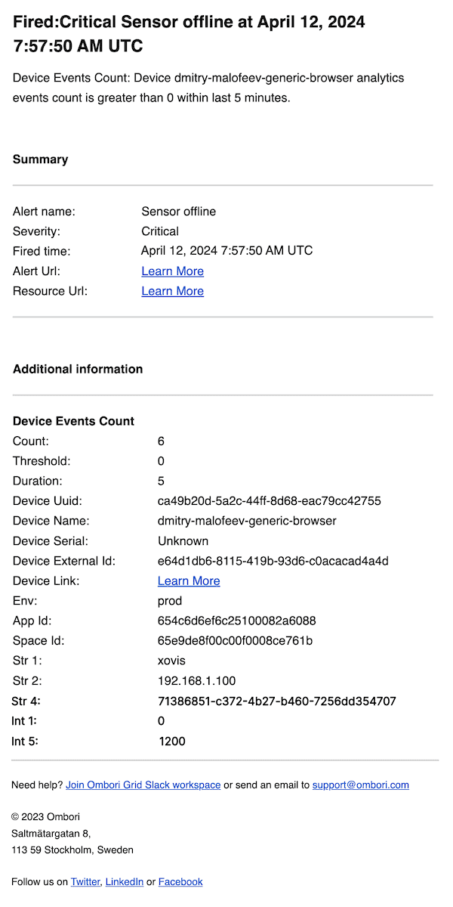Follow the Device Link Learn More link
This screenshot has width=453, height=907.
click(x=189, y=581)
